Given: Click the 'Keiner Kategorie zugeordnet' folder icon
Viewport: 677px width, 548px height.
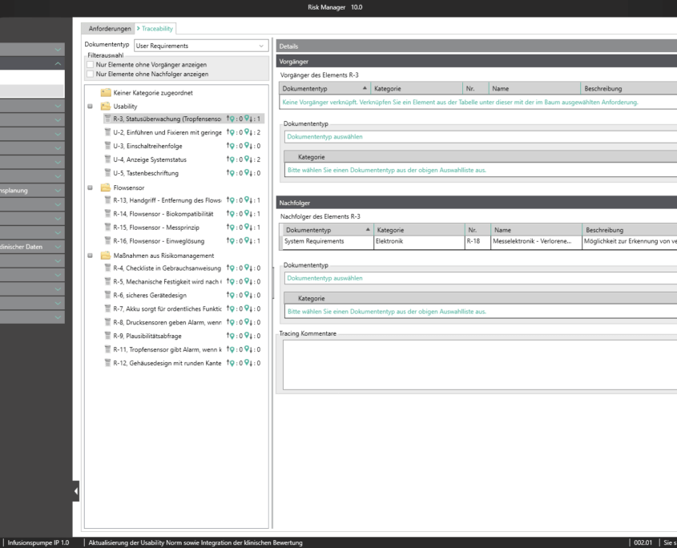Looking at the screenshot, I should [106, 92].
